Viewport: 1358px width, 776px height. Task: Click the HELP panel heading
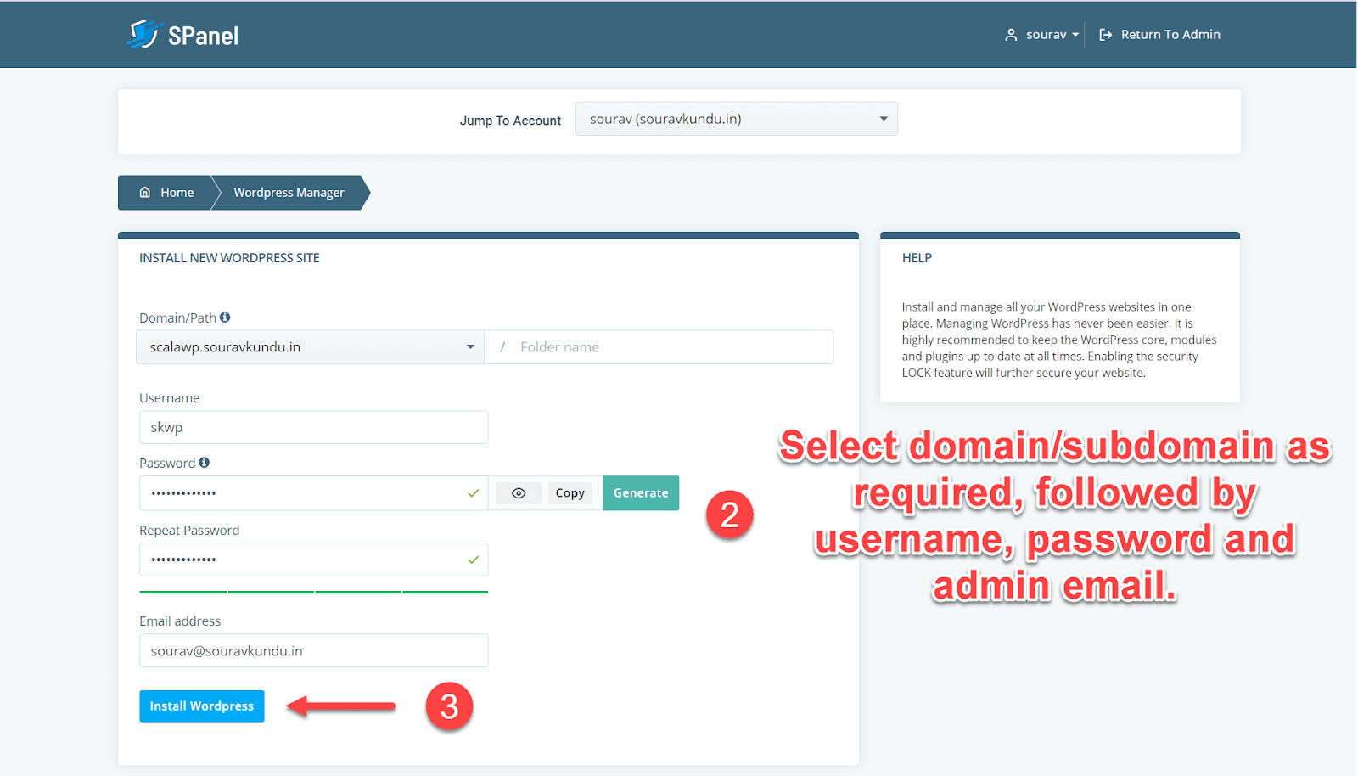click(x=917, y=258)
